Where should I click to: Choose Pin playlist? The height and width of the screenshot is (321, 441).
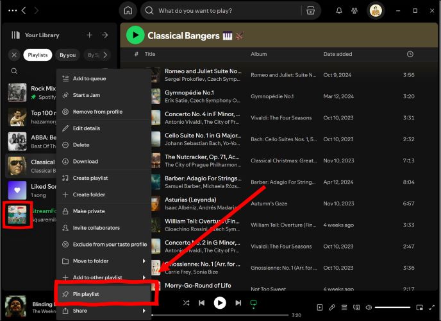click(x=104, y=294)
